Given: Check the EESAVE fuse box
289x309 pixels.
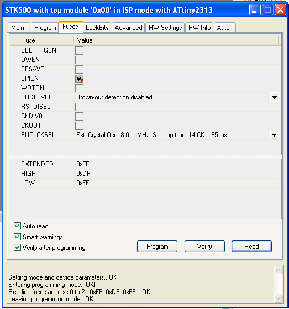Looking at the screenshot, I should coord(79,69).
